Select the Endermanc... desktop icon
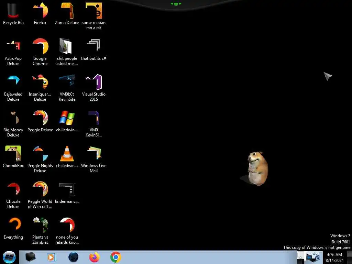 [x=67, y=193]
